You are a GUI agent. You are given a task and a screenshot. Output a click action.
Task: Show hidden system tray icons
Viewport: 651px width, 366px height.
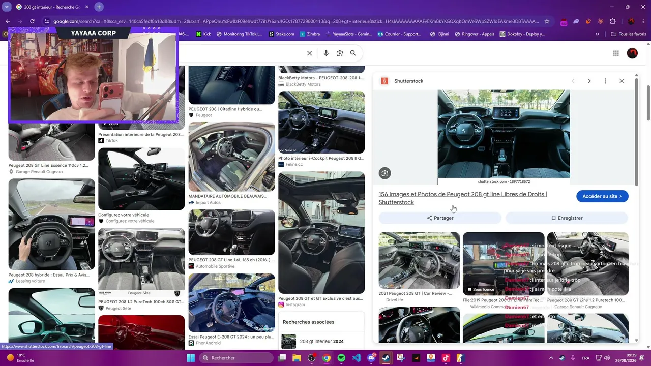click(551, 358)
